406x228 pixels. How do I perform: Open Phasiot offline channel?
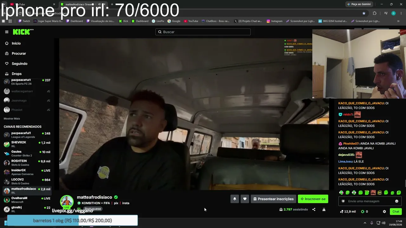pyautogui.click(x=27, y=110)
